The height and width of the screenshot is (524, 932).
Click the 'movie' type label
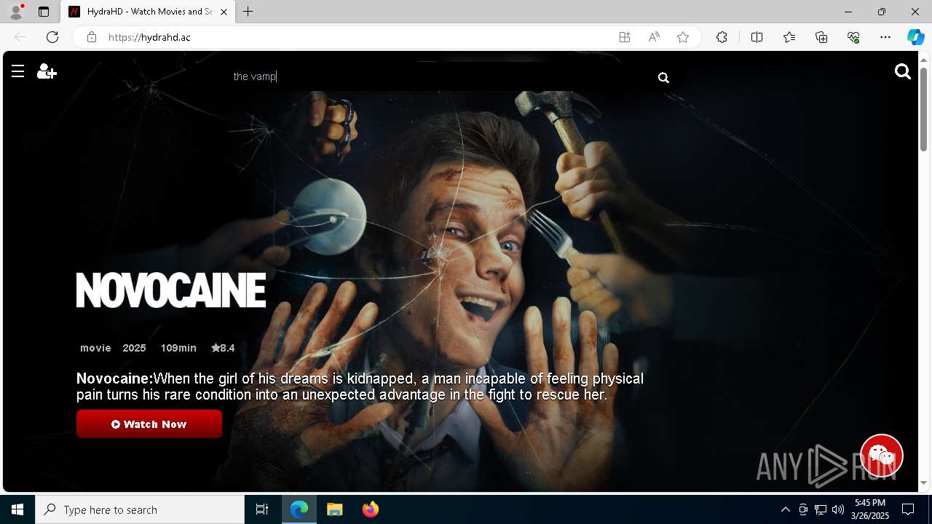click(95, 348)
